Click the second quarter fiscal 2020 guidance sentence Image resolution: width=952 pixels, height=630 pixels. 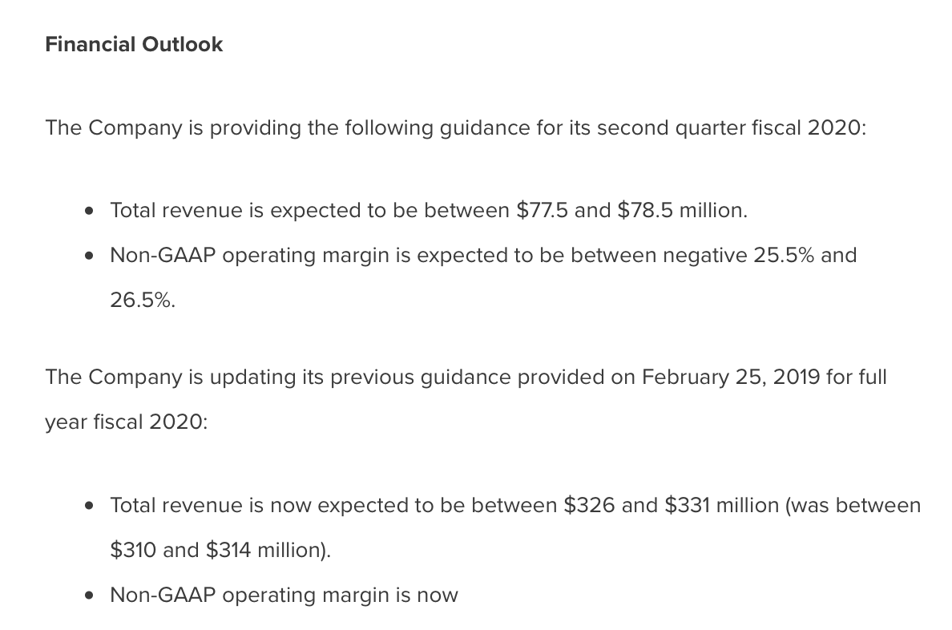456,127
